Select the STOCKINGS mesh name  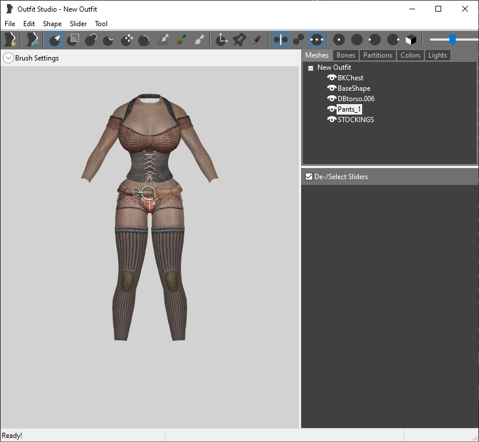pos(356,120)
